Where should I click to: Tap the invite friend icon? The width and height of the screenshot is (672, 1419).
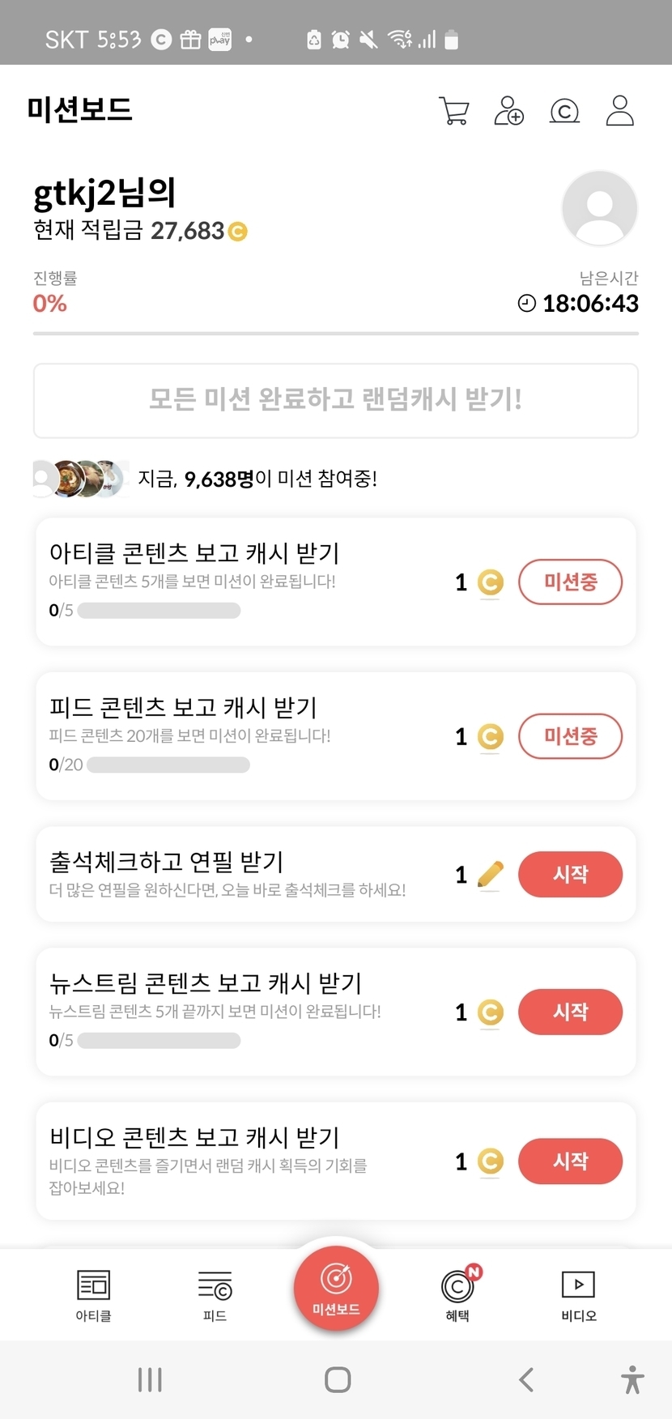tap(508, 111)
